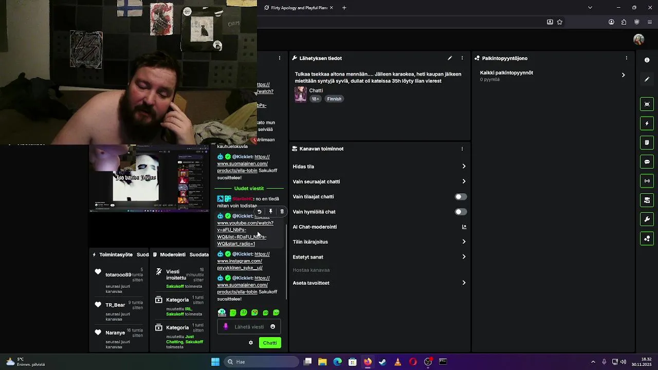Open VLC media player from the taskbar
The height and width of the screenshot is (370, 658).
[x=397, y=362]
